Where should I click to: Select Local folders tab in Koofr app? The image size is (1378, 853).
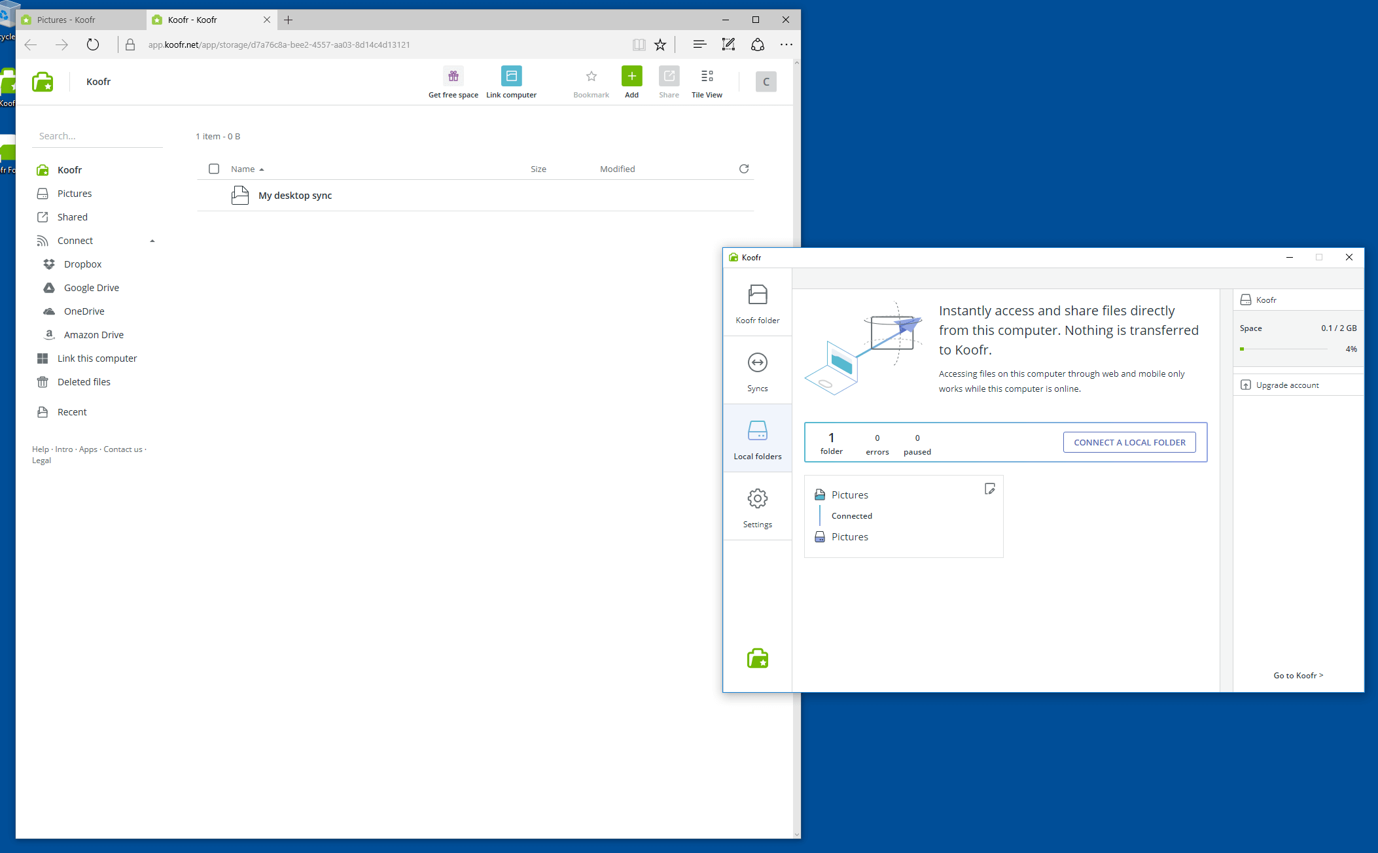[x=757, y=438]
